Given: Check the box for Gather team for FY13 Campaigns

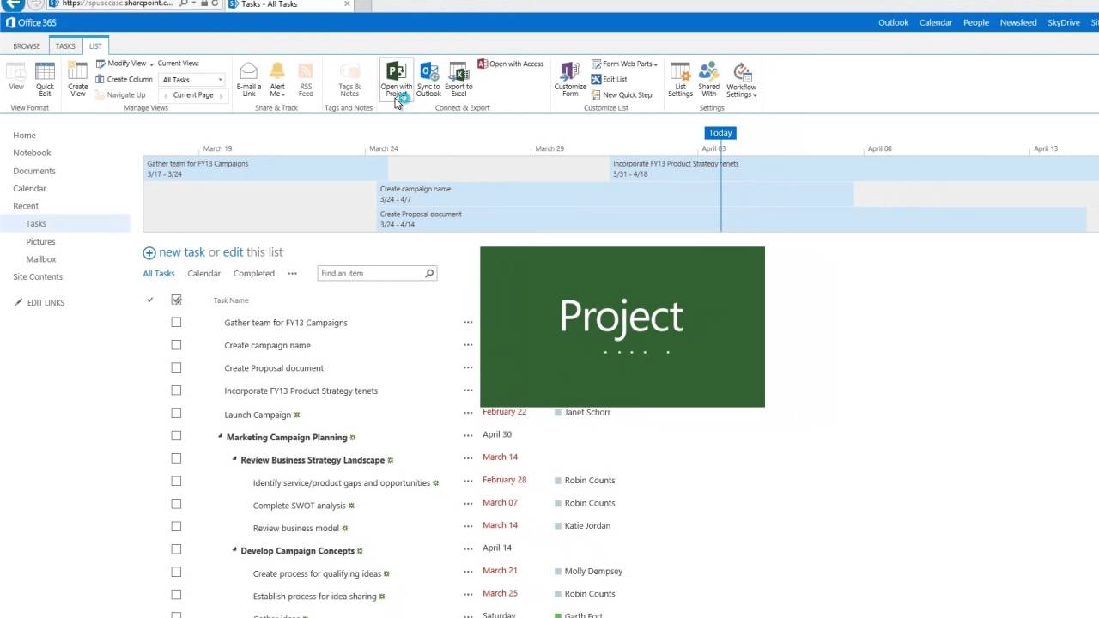Looking at the screenshot, I should click(x=176, y=323).
